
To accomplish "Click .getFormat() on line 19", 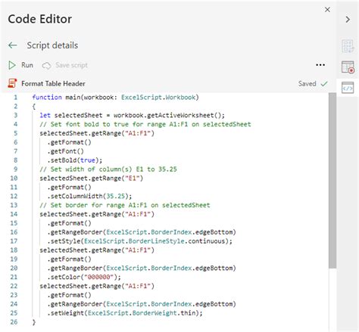I will (70, 259).
